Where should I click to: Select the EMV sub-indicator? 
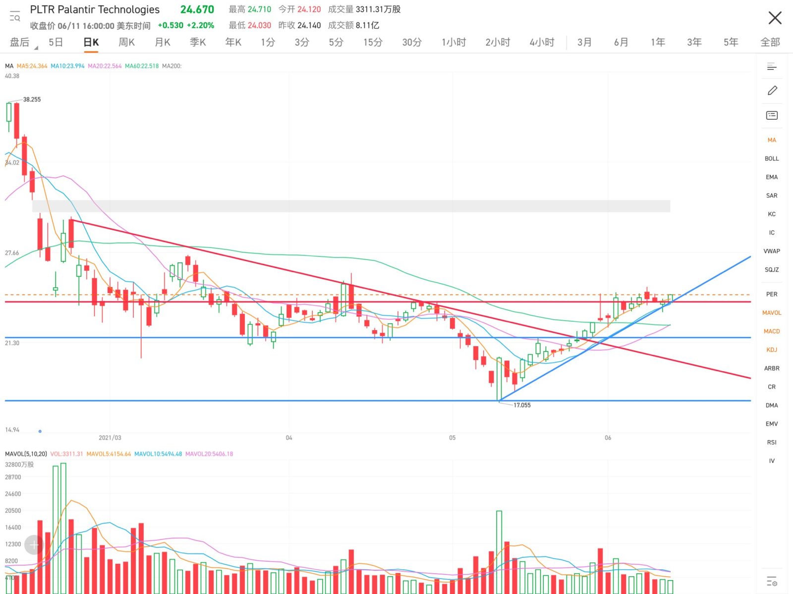click(x=772, y=424)
